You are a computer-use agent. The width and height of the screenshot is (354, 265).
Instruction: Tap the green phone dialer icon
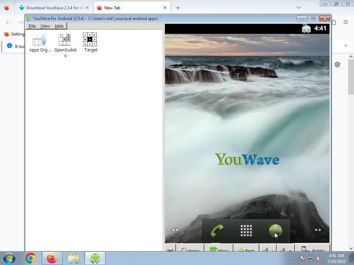tap(217, 231)
